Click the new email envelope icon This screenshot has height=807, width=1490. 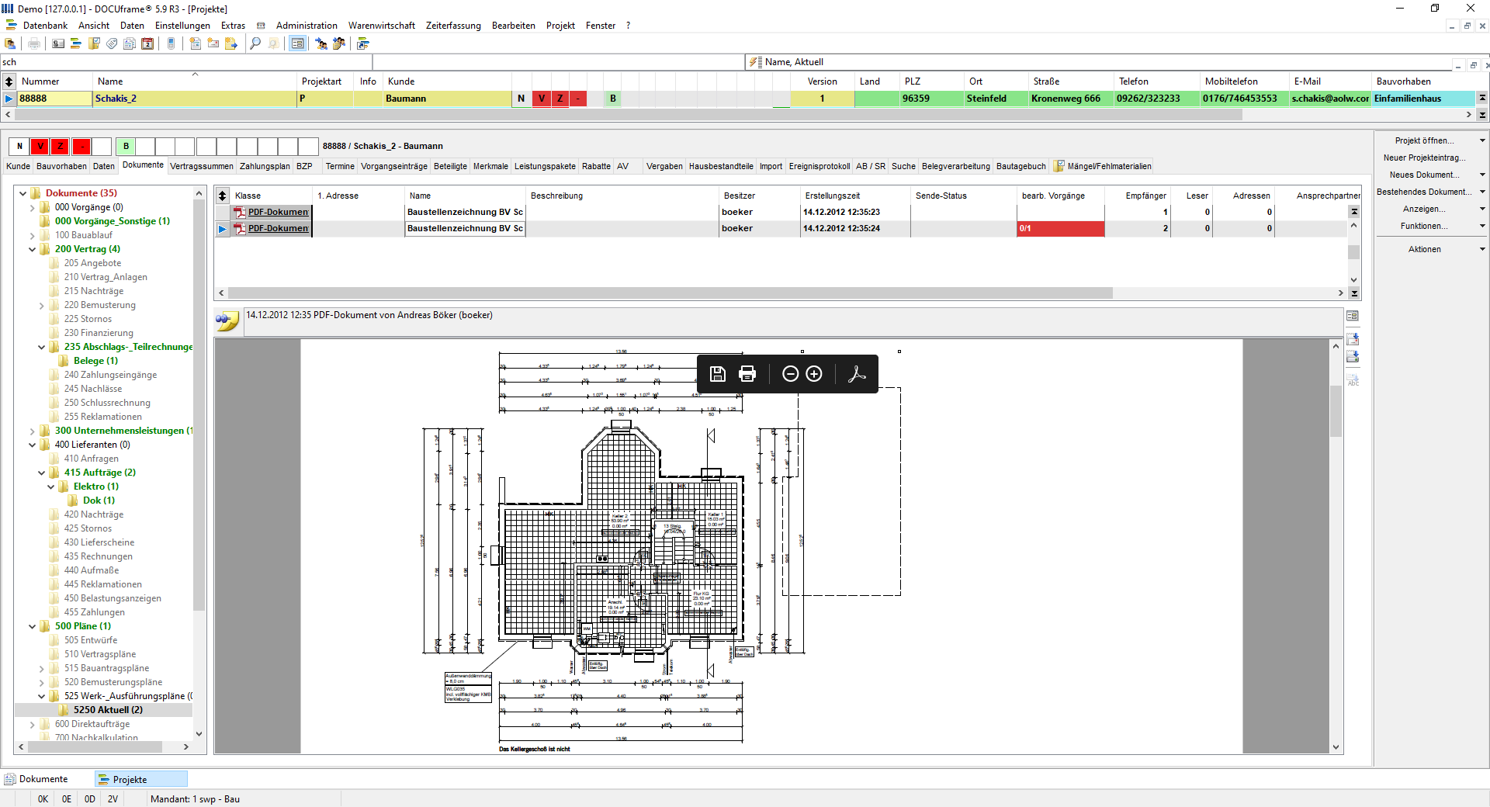[x=213, y=43]
